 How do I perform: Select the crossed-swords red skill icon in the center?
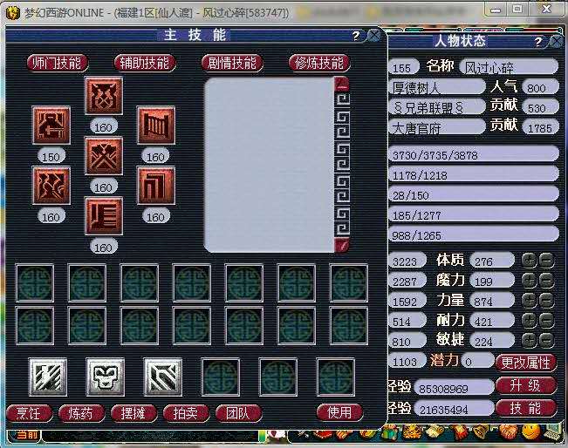point(104,156)
